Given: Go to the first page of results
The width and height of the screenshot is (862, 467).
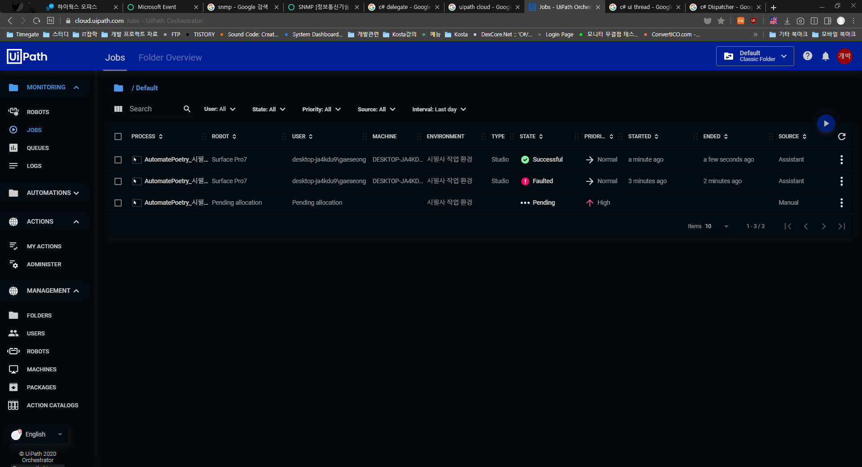Looking at the screenshot, I should click(788, 226).
